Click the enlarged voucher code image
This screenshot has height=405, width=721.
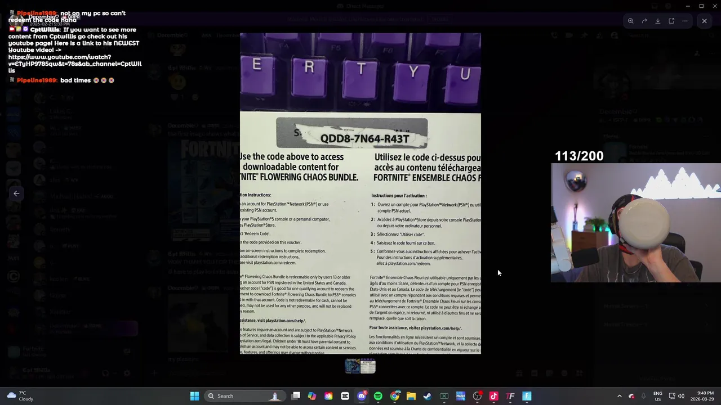point(360,193)
